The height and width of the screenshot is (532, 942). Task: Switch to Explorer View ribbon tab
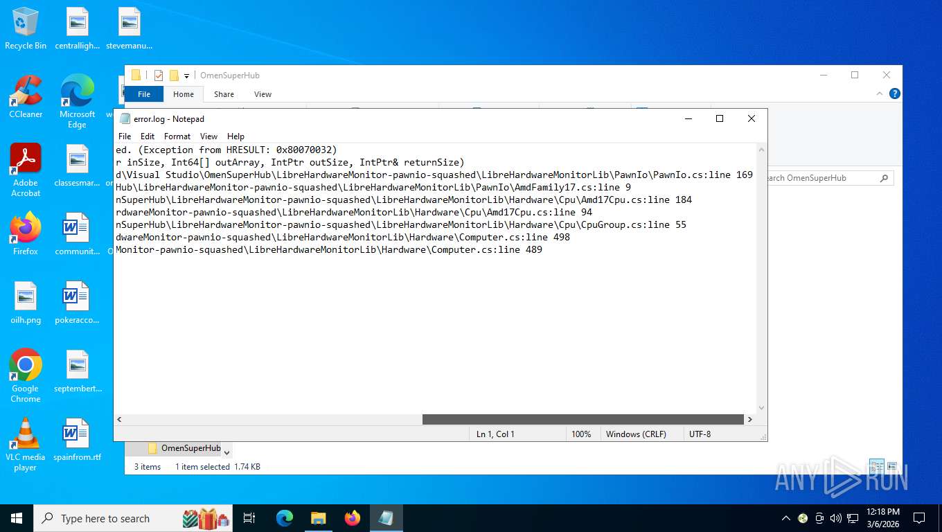click(x=263, y=94)
